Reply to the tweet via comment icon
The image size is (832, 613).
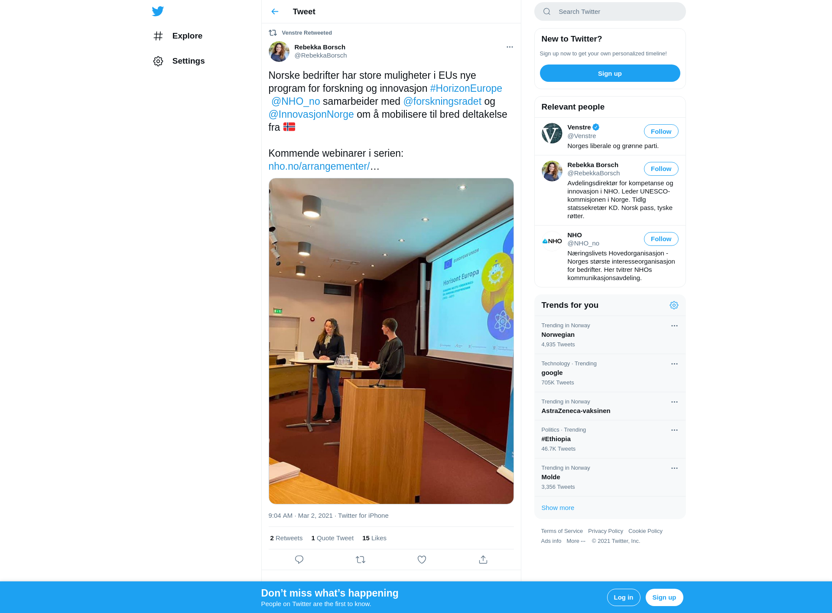tap(299, 559)
